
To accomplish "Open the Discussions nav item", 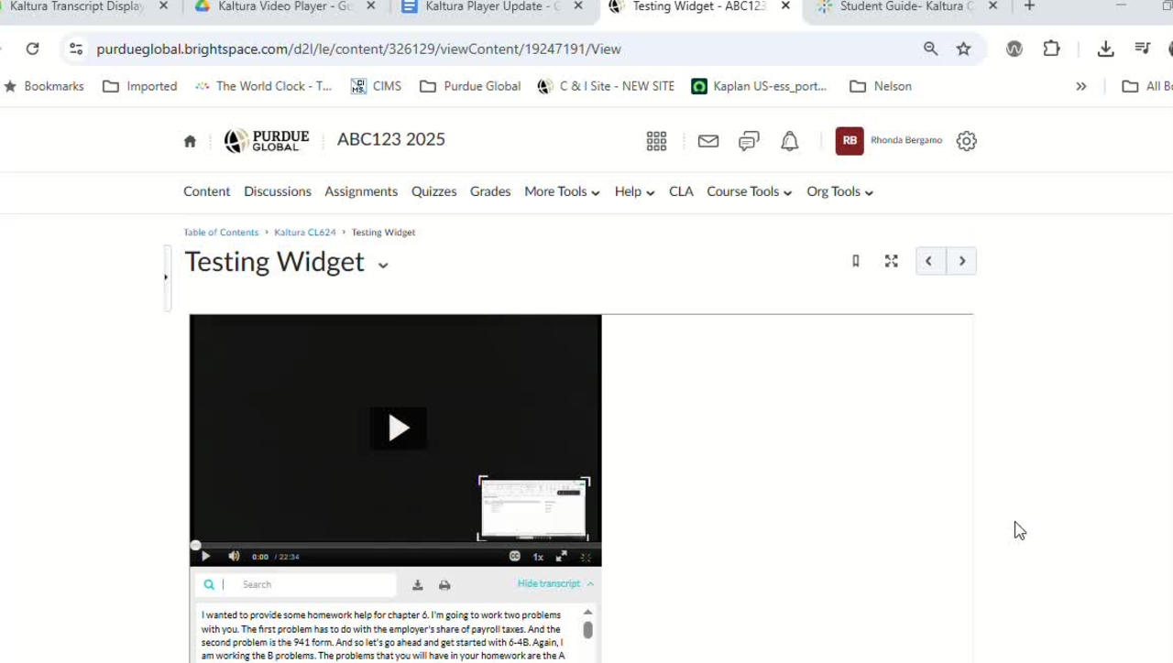I will pos(278,191).
